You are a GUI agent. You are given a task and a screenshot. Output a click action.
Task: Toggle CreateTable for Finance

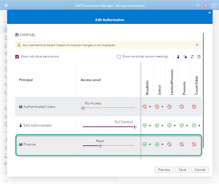(194, 144)
